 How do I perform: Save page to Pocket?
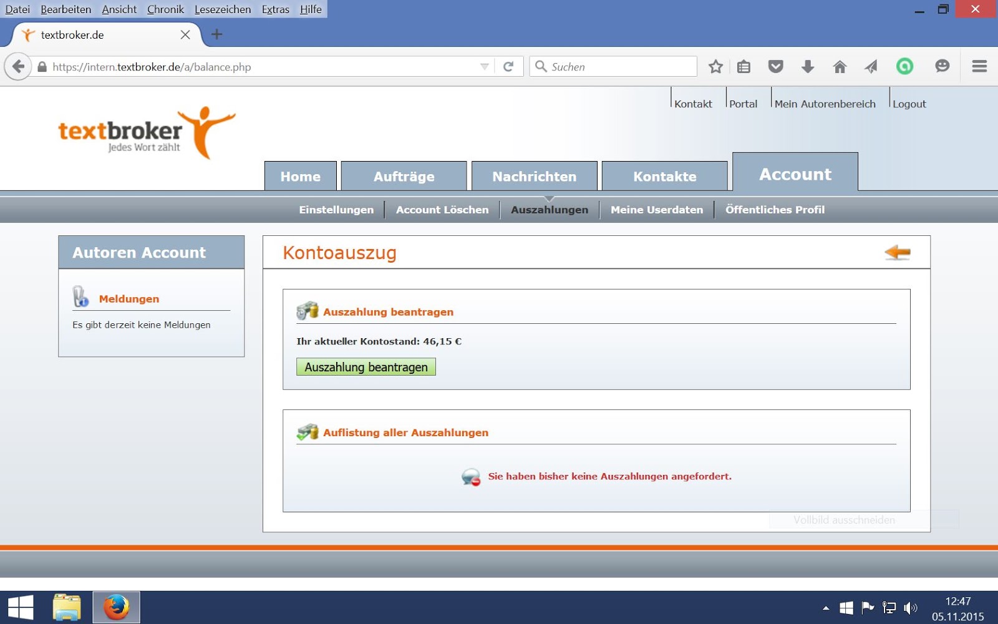pos(776,66)
